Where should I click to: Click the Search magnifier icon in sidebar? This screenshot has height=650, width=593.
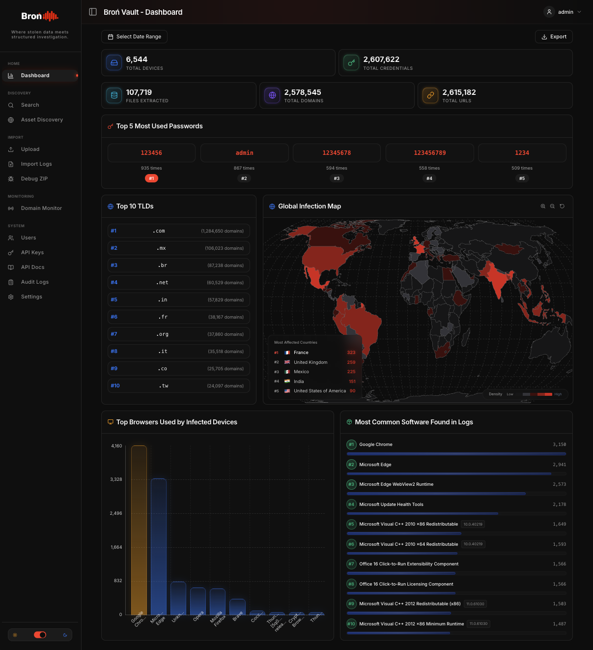(11, 105)
